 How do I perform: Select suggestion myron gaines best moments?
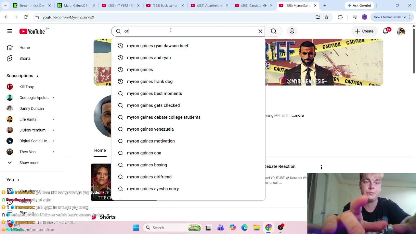tap(188, 94)
